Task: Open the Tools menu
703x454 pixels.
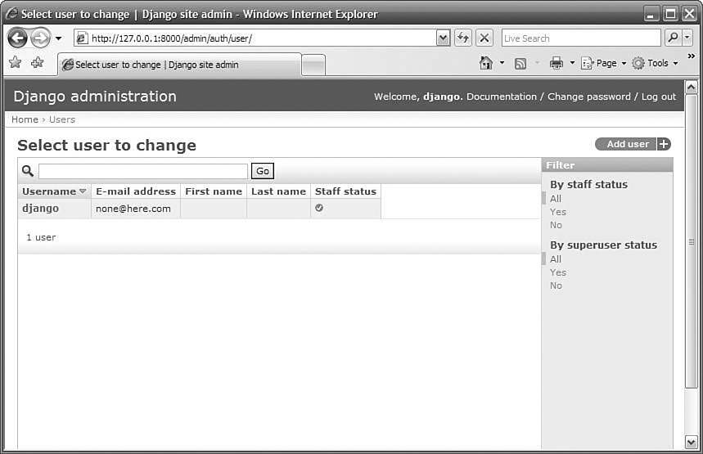Action: coord(655,63)
